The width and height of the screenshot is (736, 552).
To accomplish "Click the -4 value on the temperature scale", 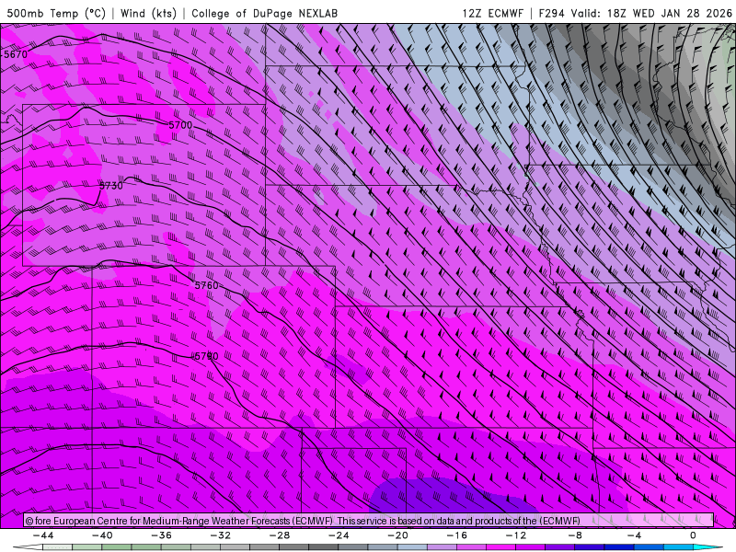I will [634, 535].
